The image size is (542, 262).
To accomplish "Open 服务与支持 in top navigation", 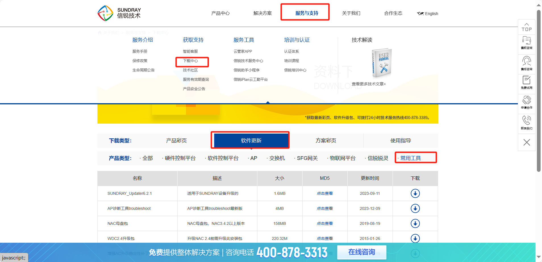I will (307, 13).
